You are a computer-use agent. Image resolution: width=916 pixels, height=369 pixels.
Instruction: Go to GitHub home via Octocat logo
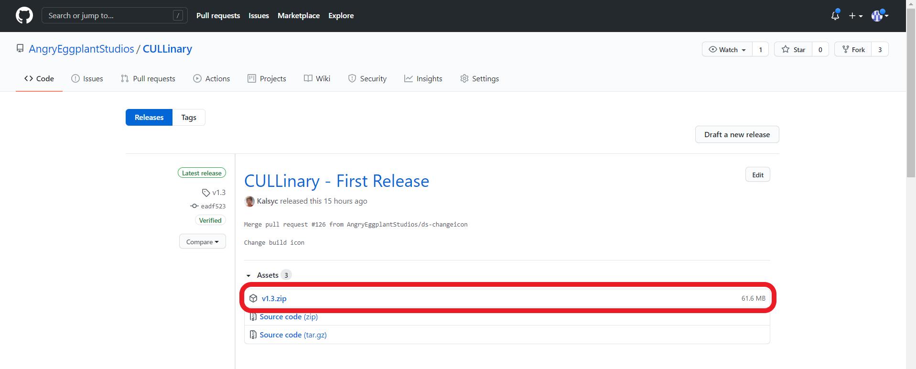click(x=24, y=15)
